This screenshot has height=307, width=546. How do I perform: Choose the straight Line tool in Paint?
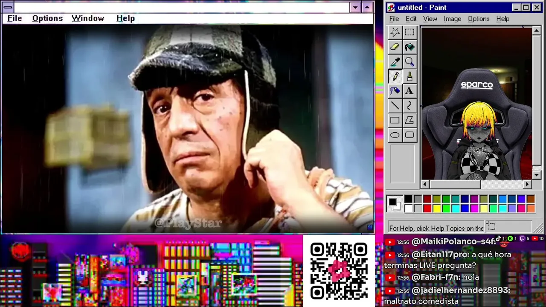click(395, 106)
